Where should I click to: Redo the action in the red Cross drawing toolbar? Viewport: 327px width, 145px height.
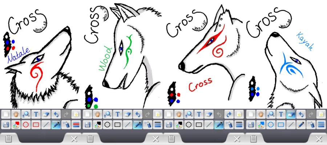point(229,114)
